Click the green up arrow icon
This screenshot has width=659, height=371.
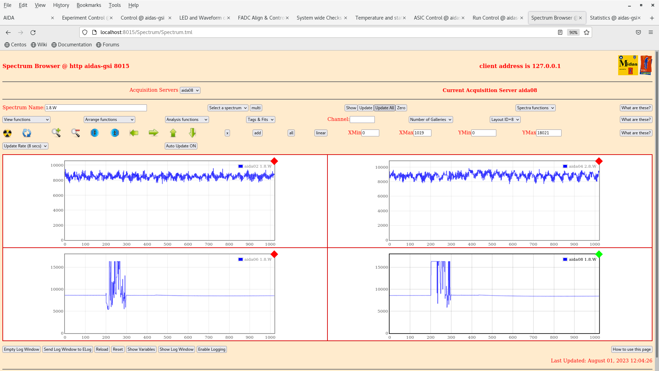(173, 133)
